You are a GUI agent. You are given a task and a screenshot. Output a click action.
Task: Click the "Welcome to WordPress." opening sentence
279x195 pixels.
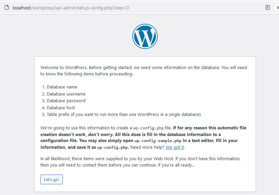pos(64,67)
